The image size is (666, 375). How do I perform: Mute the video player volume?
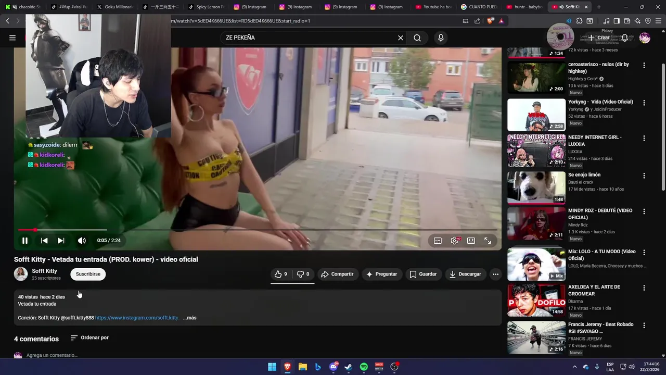tap(82, 241)
